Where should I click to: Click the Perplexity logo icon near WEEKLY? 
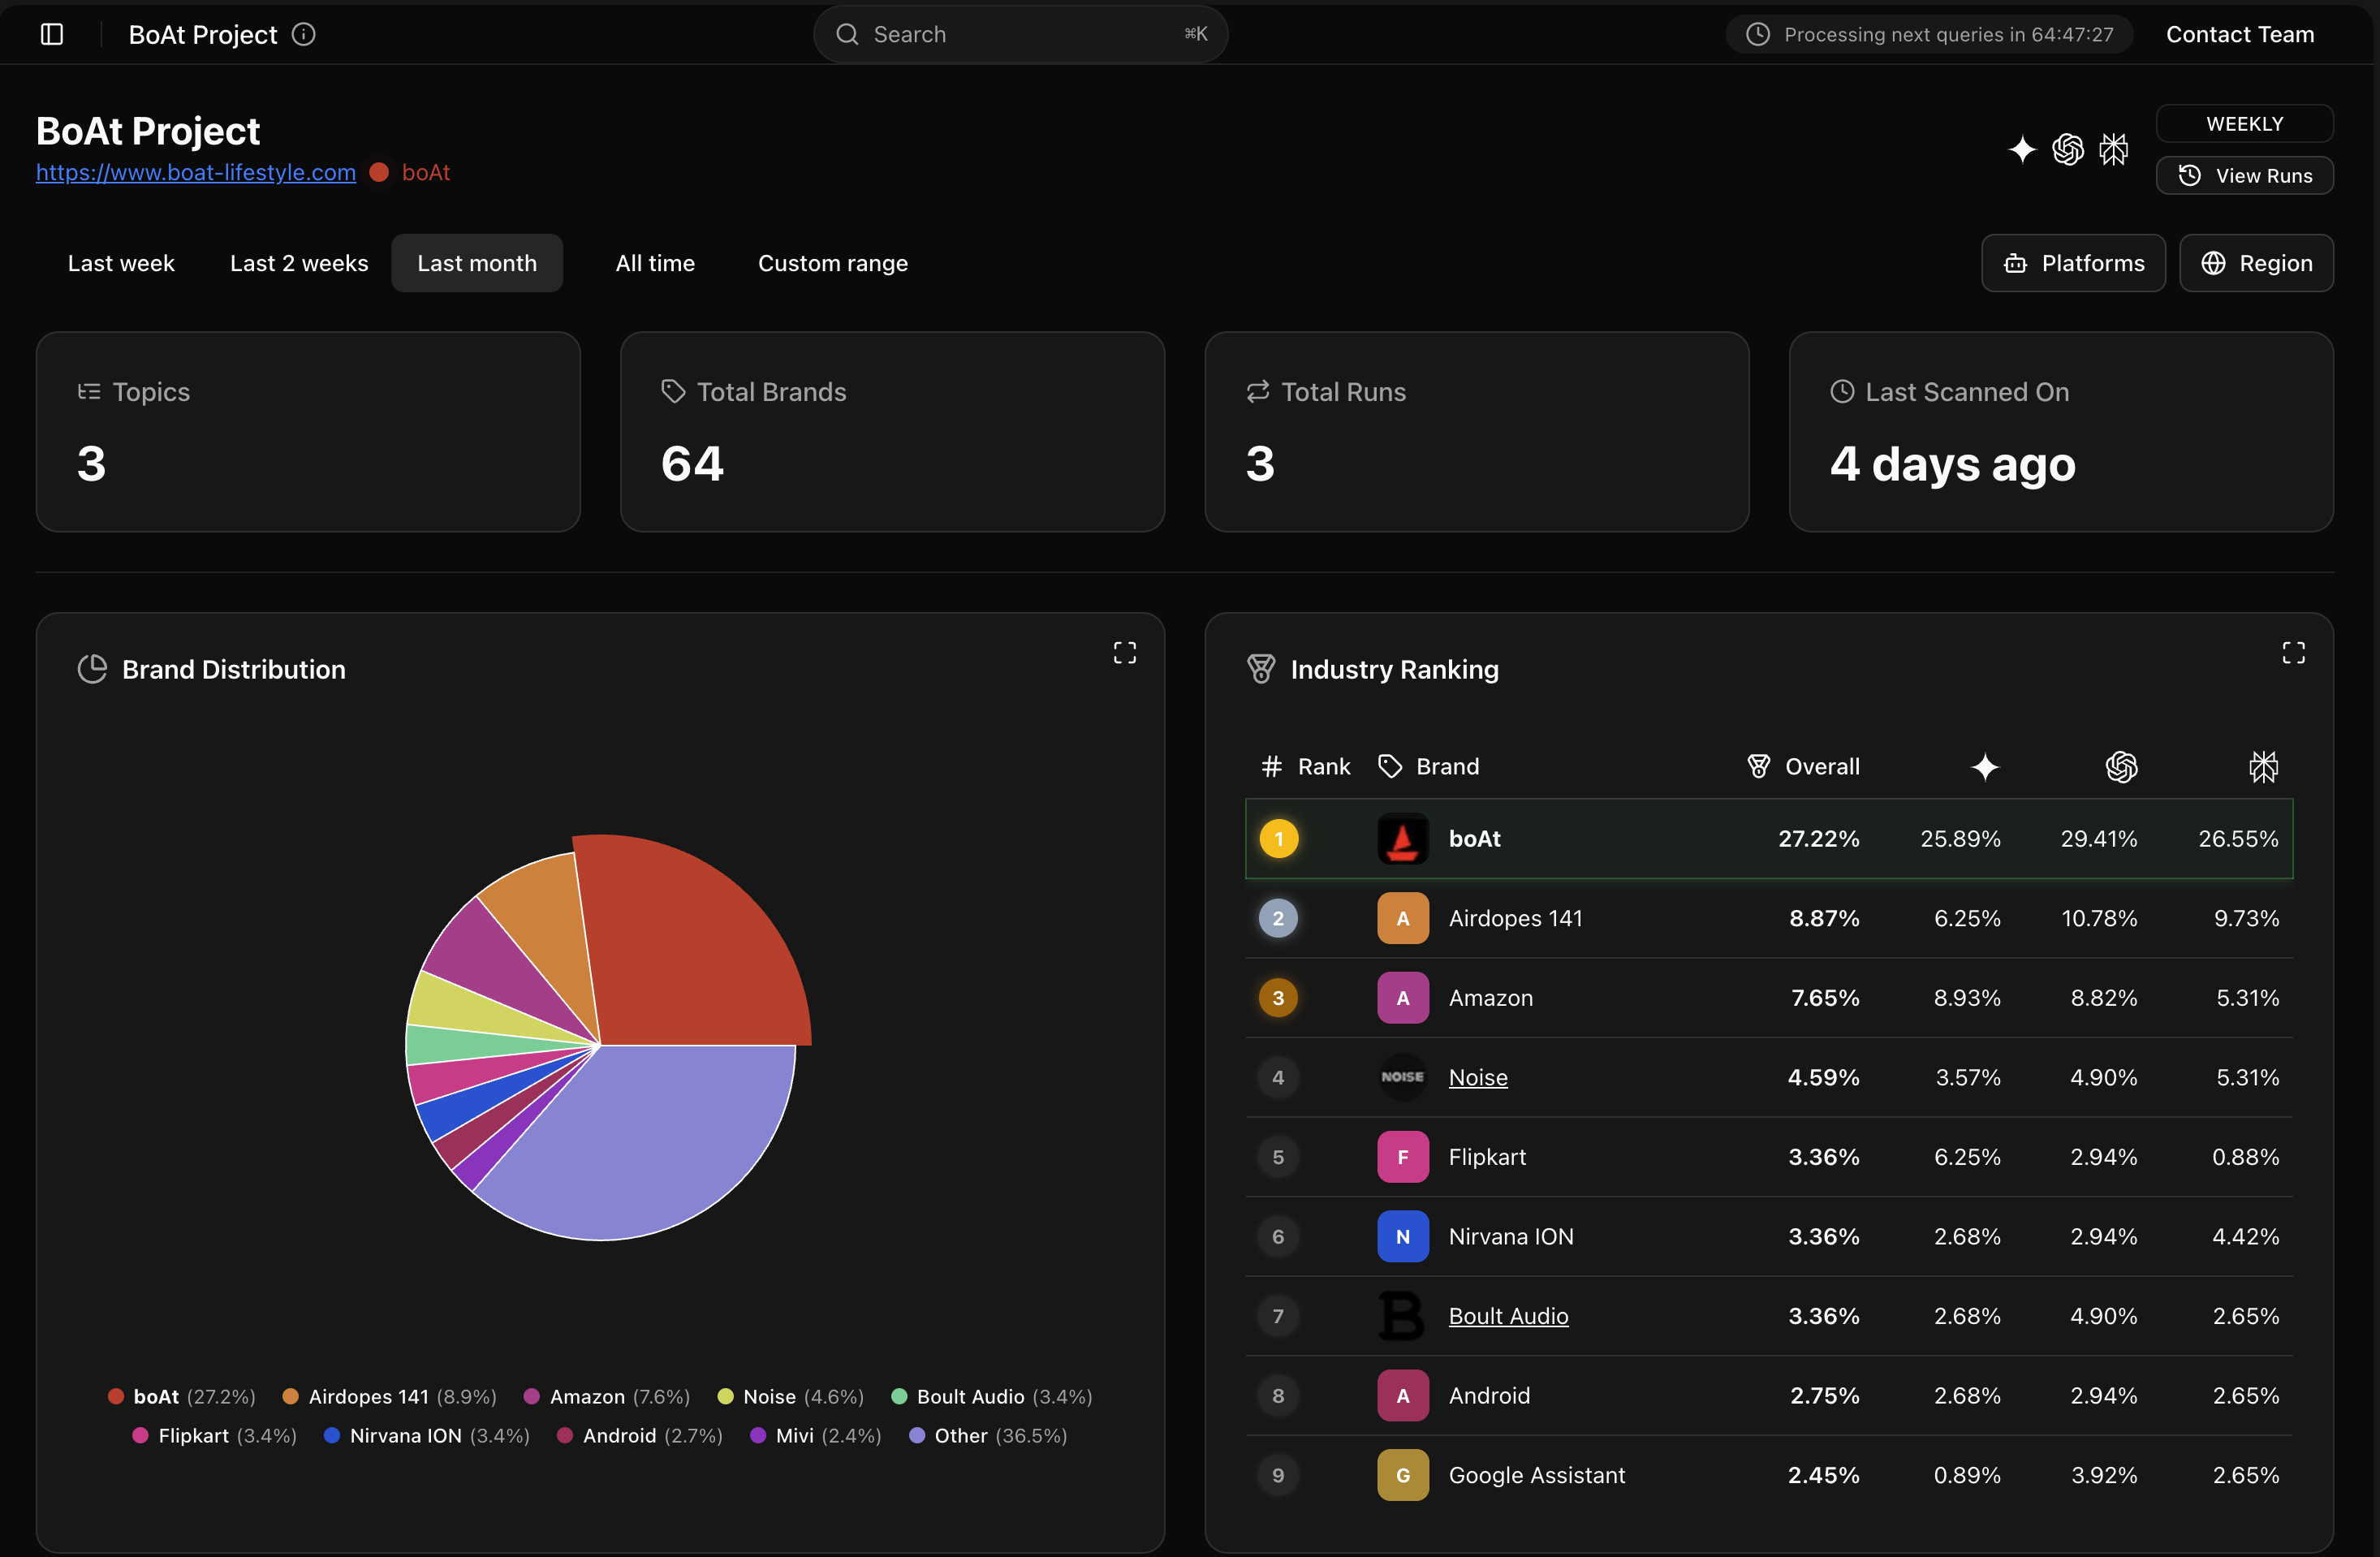pos(2114,149)
